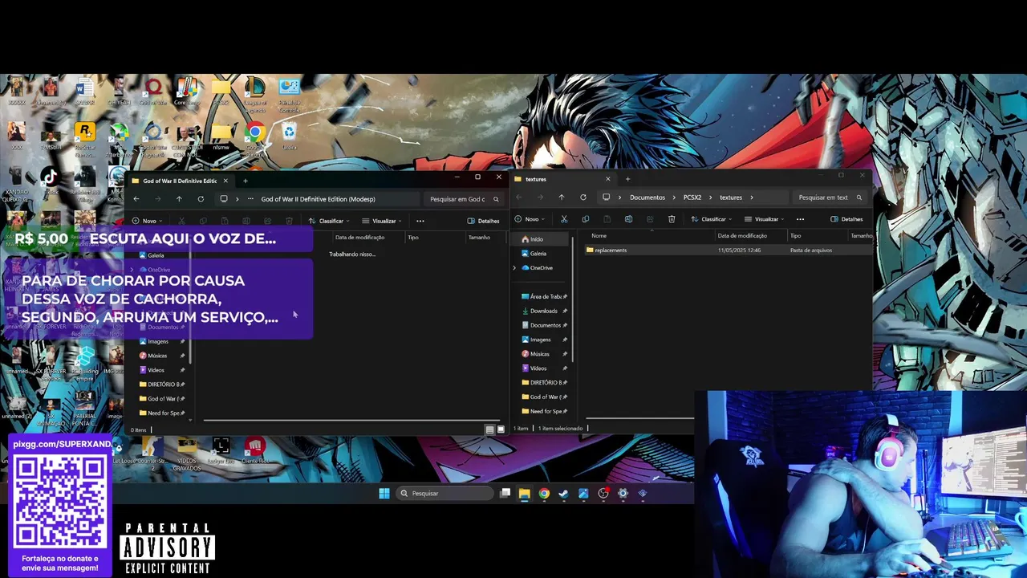1027x578 pixels.
Task: Go up one level in textures window
Action: pyautogui.click(x=562, y=197)
